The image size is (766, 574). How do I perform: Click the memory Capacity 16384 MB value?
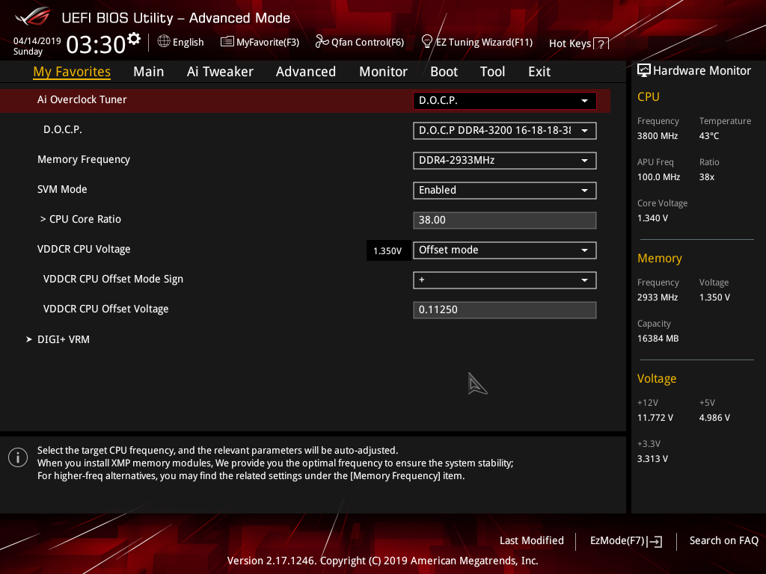click(x=658, y=339)
